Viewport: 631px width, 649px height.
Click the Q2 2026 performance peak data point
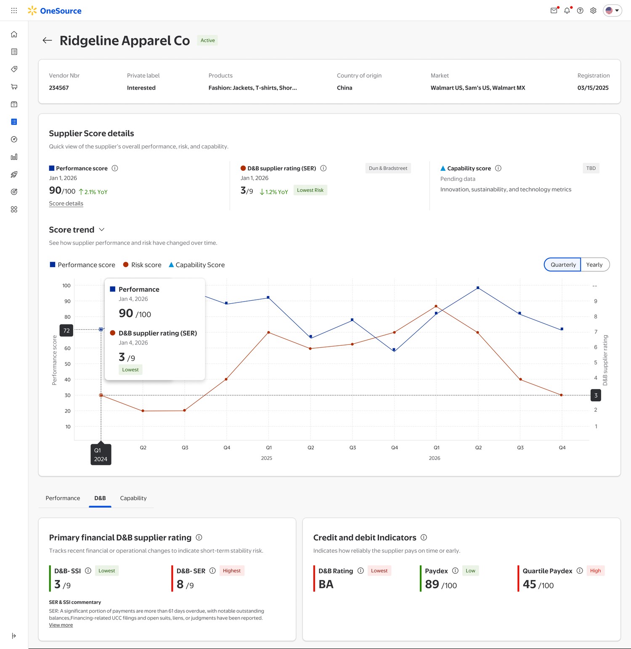point(478,288)
